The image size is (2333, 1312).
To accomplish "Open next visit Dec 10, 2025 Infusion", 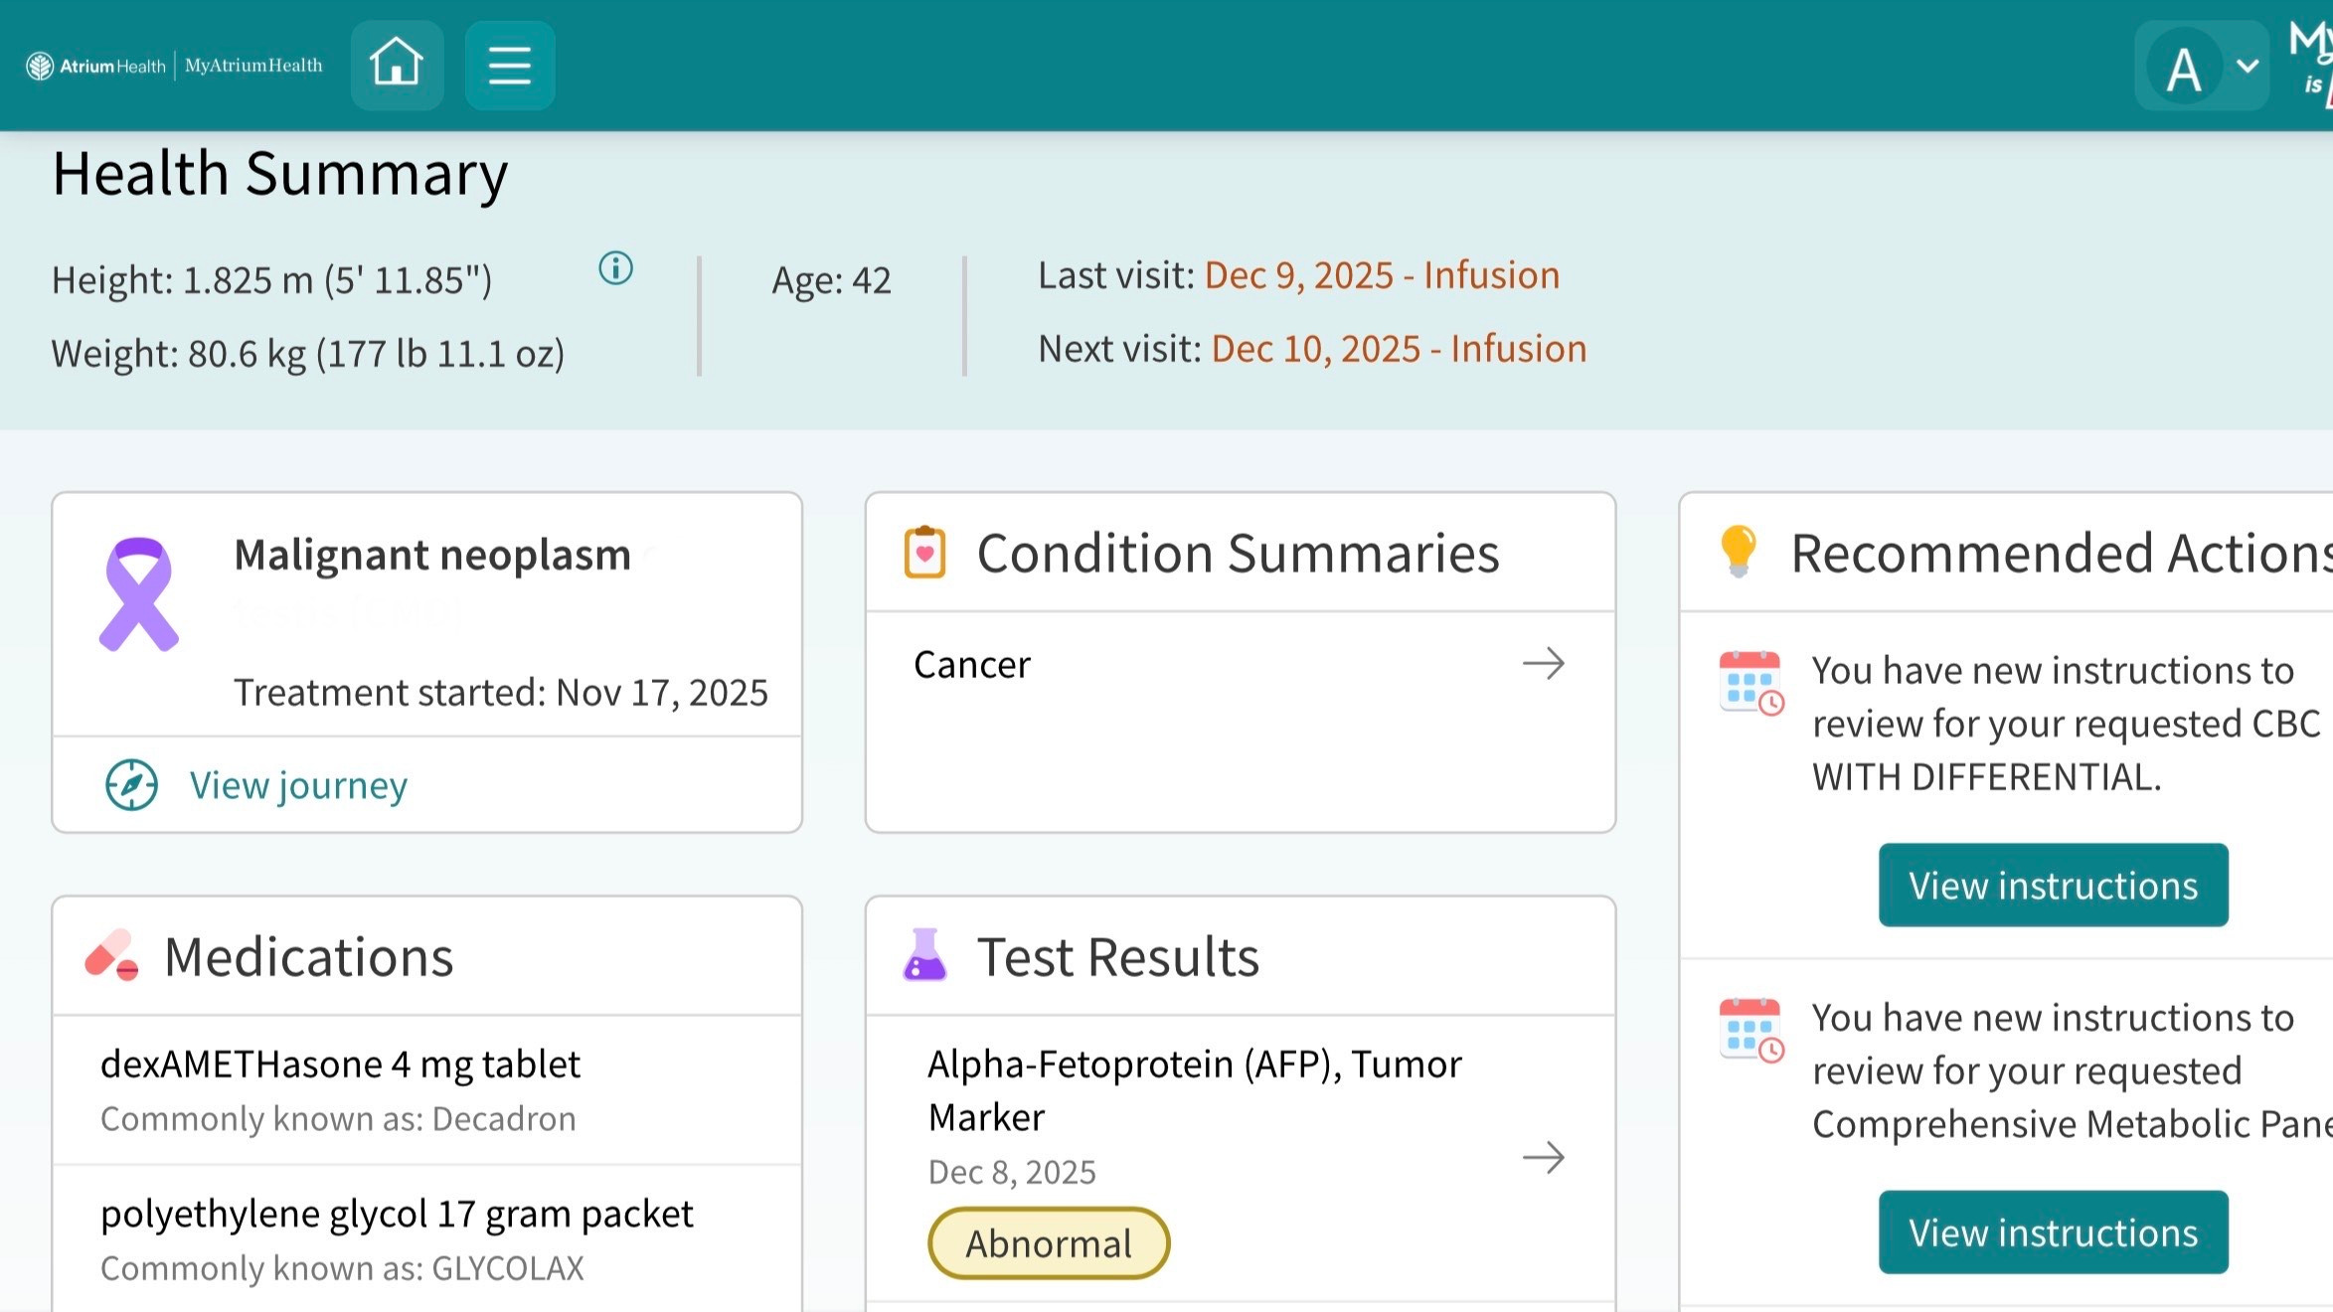I will 1398,349.
